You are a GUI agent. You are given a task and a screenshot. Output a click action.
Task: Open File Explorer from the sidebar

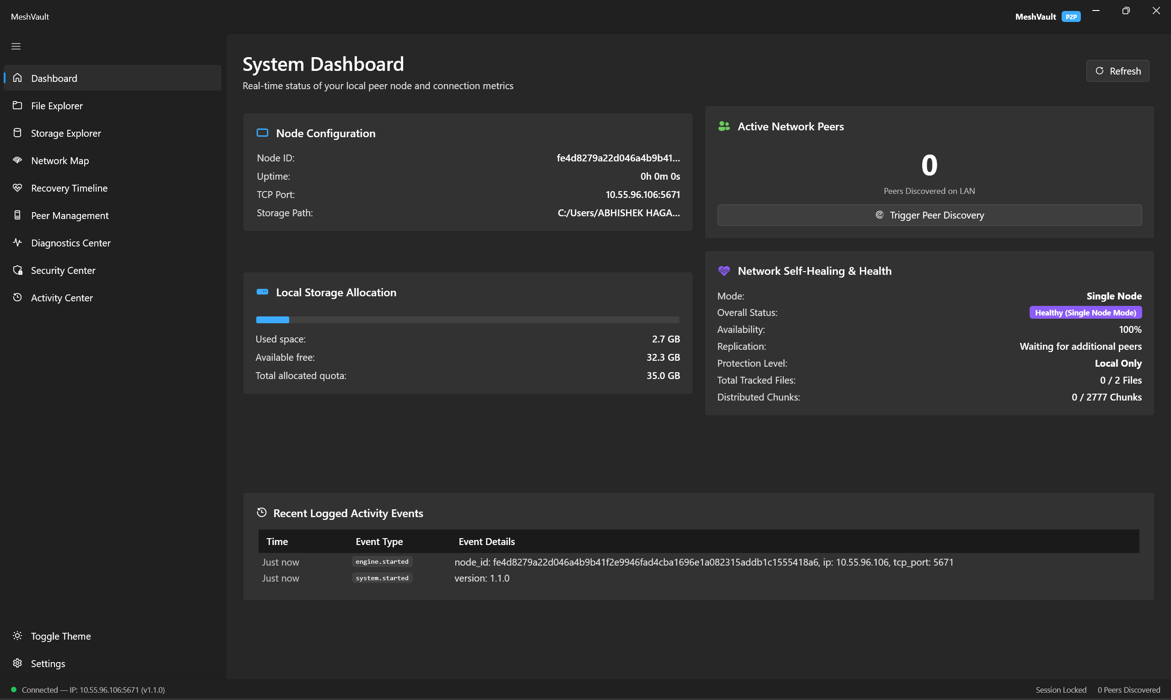[x=112, y=105]
